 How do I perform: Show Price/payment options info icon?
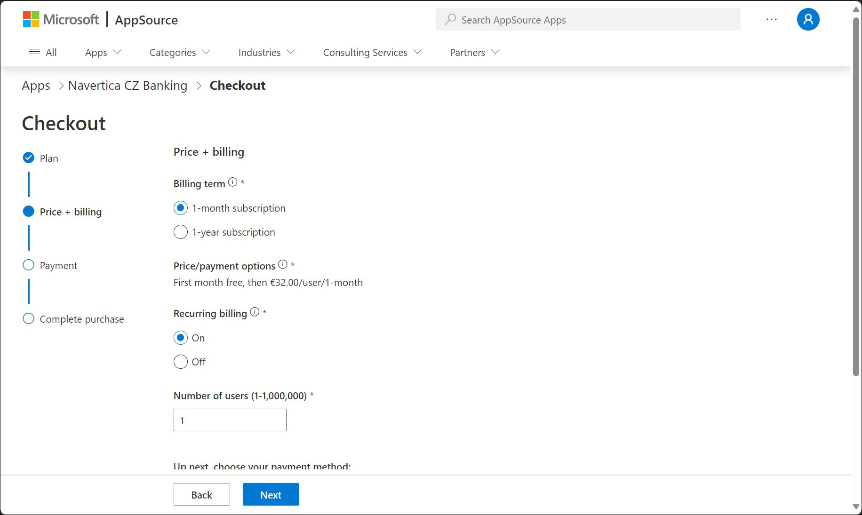[283, 264]
